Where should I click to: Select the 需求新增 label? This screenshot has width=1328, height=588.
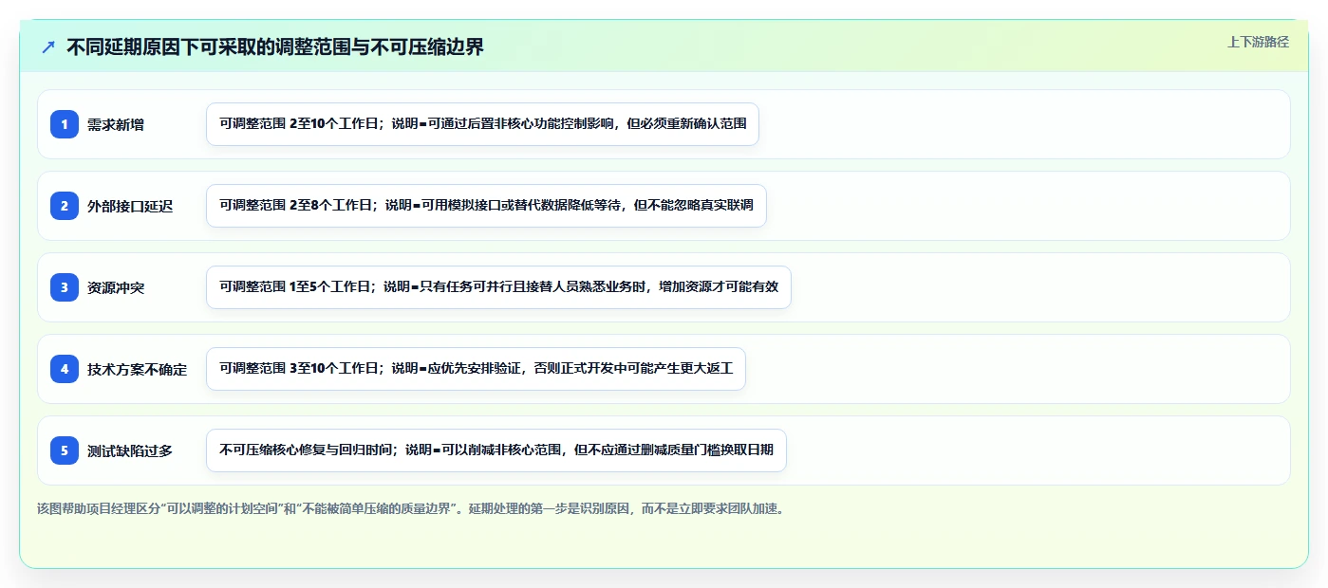pyautogui.click(x=116, y=124)
